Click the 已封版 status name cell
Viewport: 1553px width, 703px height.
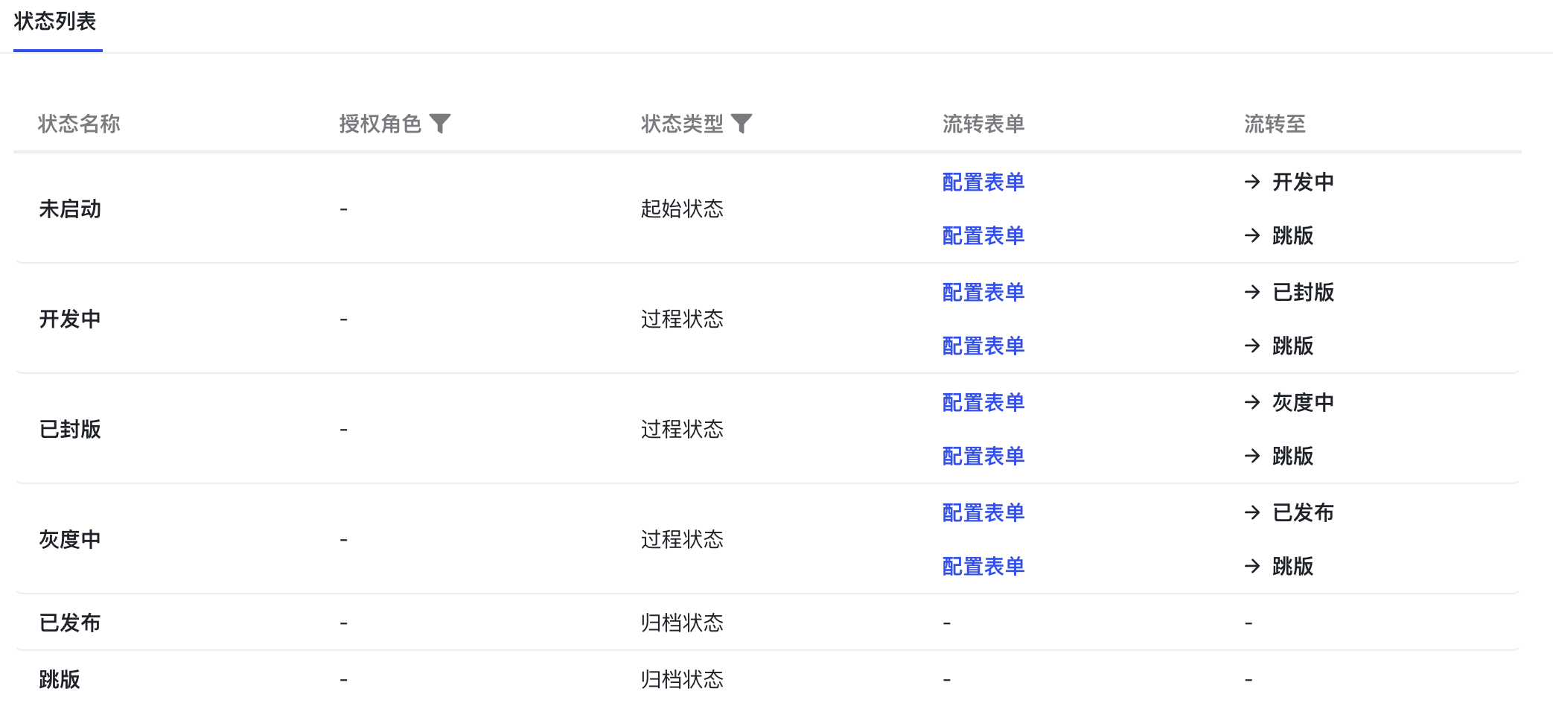pyautogui.click(x=70, y=430)
